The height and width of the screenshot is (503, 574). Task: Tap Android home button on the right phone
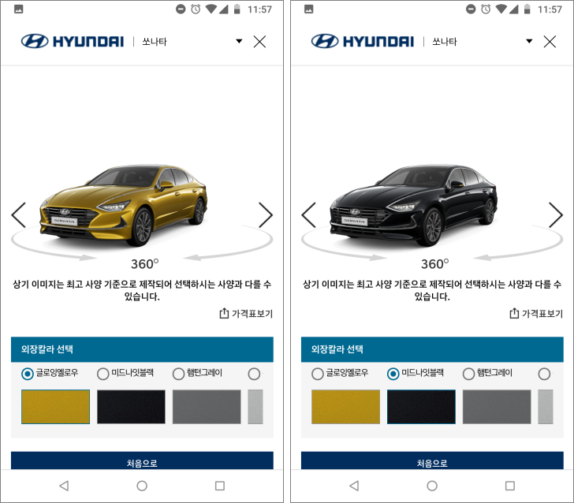[432, 486]
